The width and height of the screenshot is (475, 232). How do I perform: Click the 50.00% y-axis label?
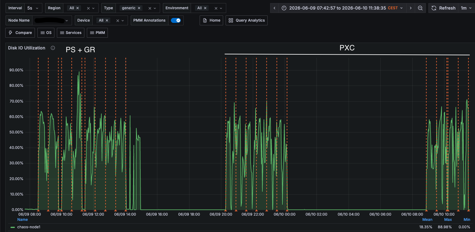click(x=16, y=132)
